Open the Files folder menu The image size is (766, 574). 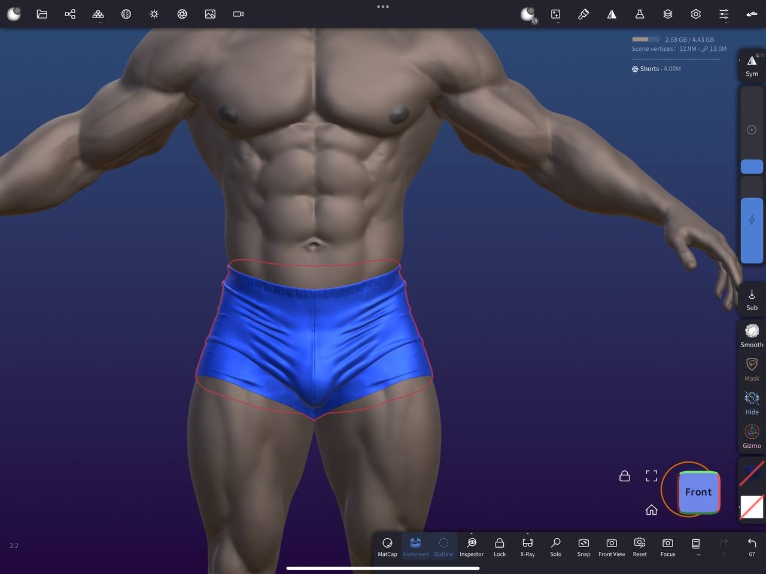click(x=42, y=14)
